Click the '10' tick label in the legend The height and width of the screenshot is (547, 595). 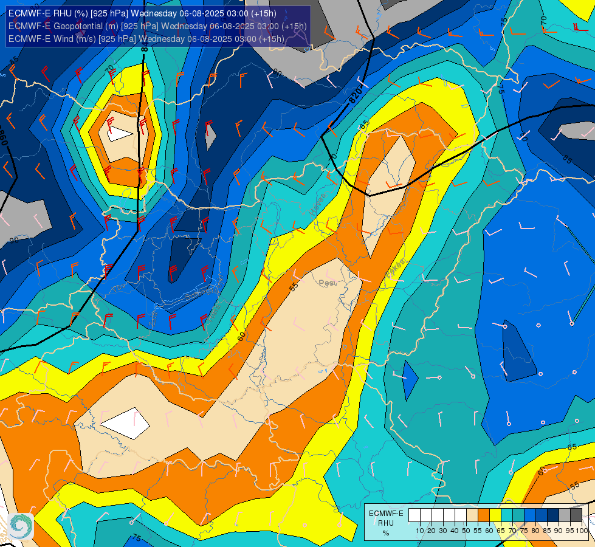pyautogui.click(x=420, y=531)
